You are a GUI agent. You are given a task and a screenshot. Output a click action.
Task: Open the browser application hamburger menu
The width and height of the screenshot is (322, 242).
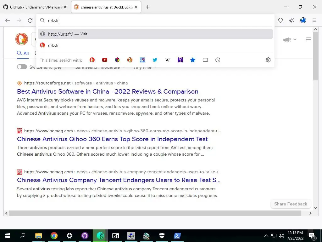(x=314, y=20)
